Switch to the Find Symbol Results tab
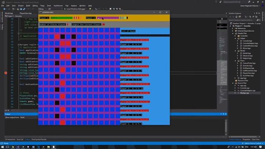 (x=39, y=139)
